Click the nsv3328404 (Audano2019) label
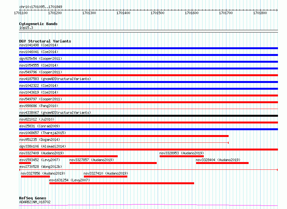Image resolution: width=287 pixels, height=209 pixels. [218, 160]
